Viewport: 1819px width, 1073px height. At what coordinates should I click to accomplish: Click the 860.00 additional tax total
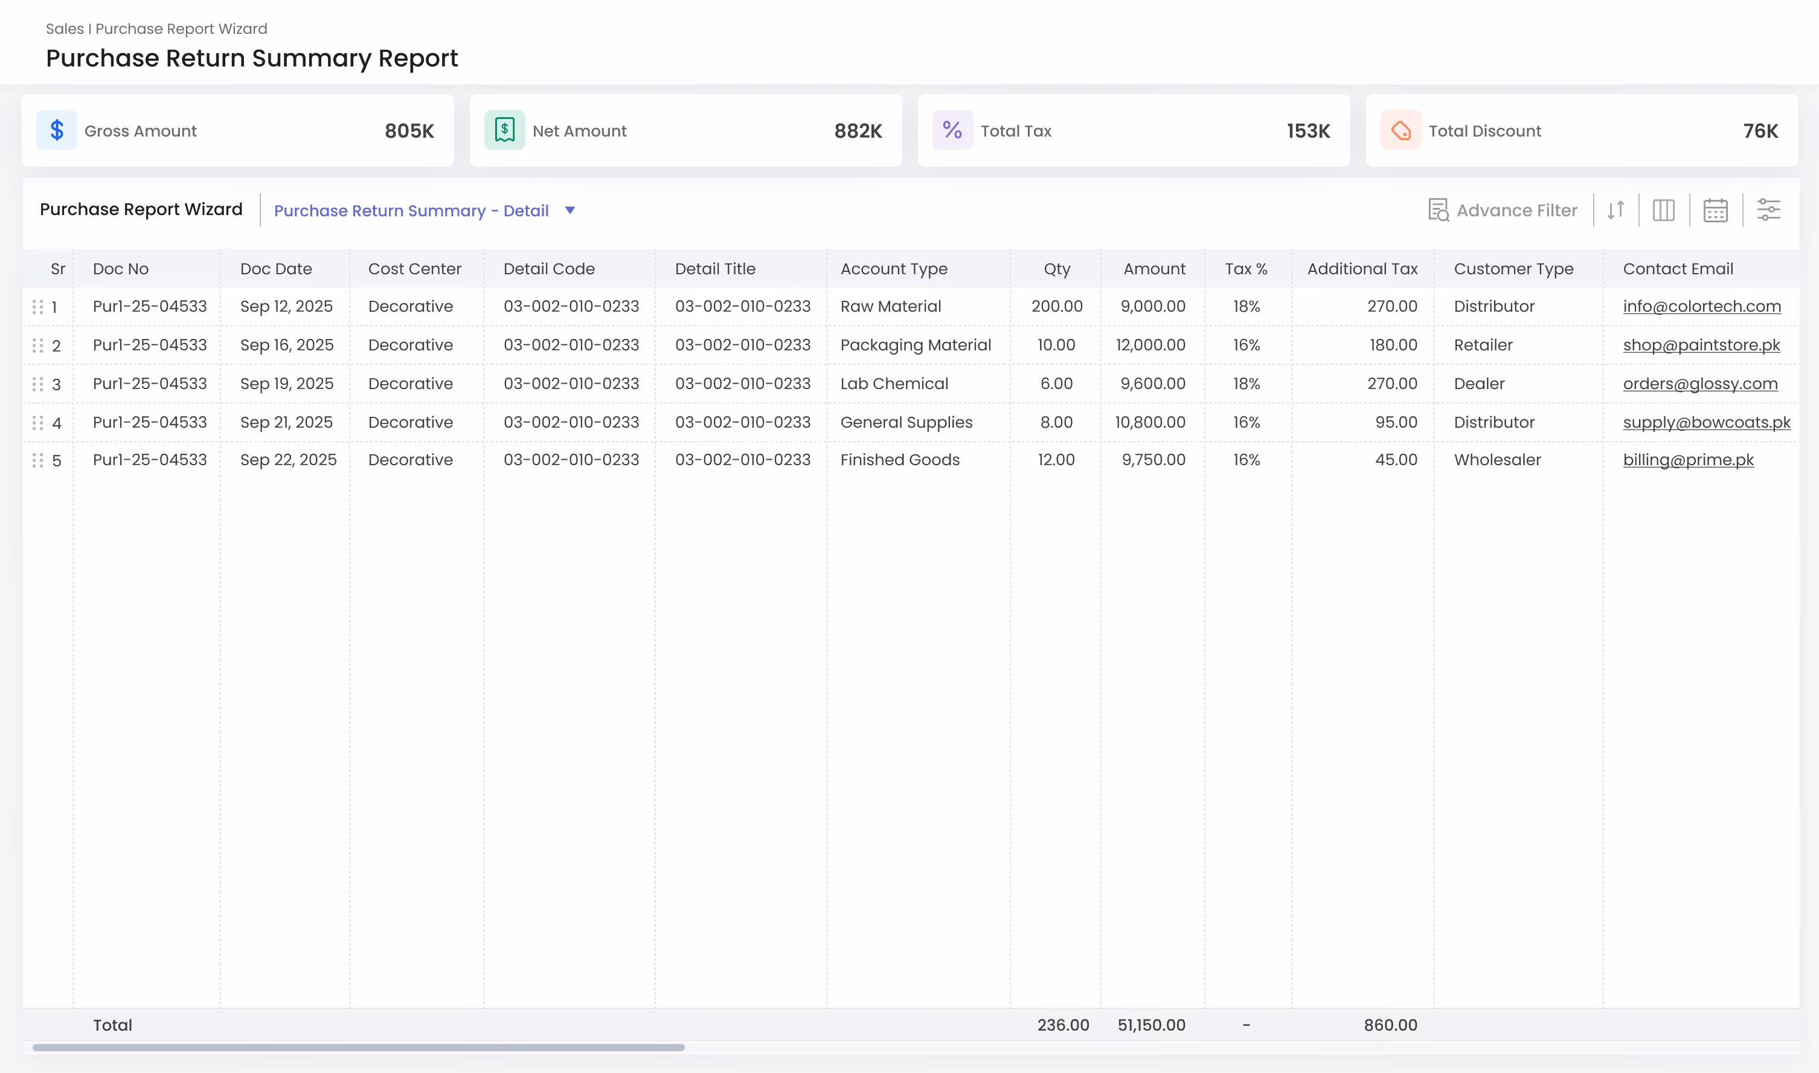point(1390,1025)
